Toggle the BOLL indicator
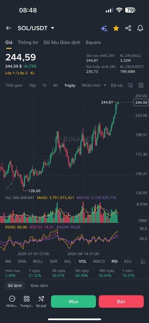149x323 pixels. [x=38, y=261]
